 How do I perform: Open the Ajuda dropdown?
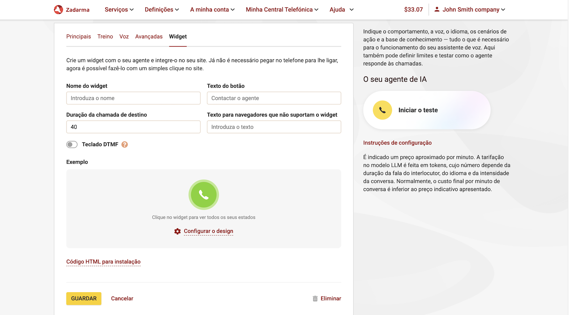[x=341, y=10]
